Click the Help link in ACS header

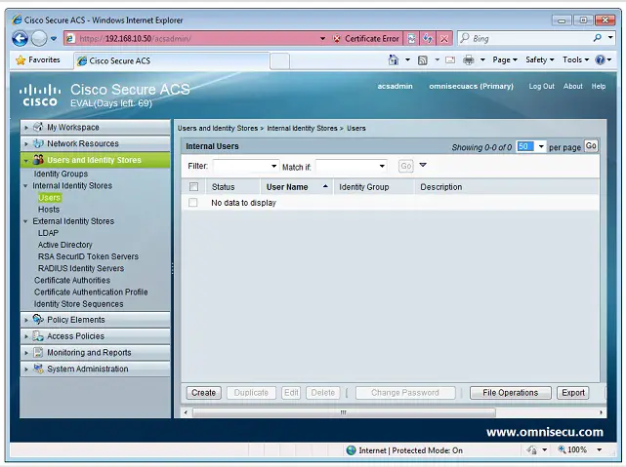point(598,86)
